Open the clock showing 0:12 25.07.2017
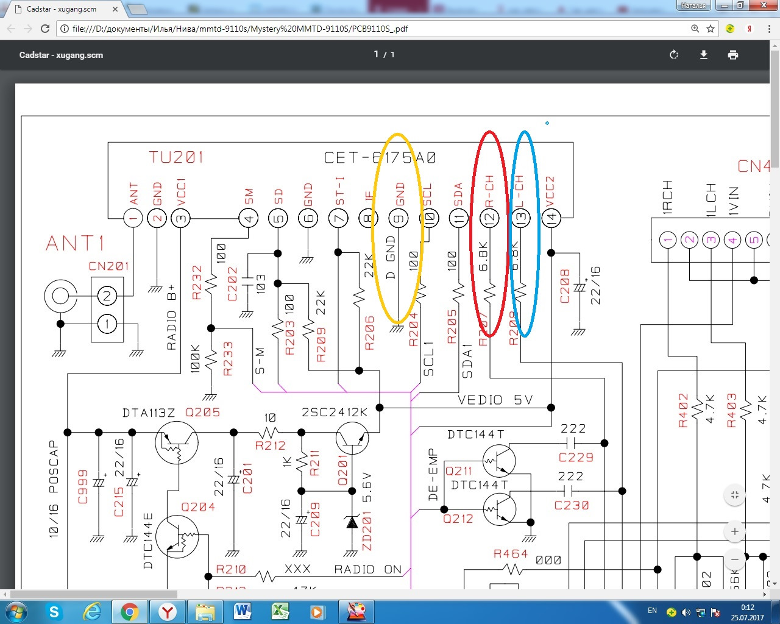Screen dimensions: 780x624 [747, 612]
